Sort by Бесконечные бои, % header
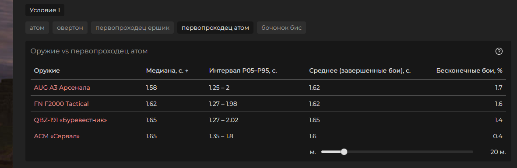Screen dimensions: 517x168 [469, 71]
